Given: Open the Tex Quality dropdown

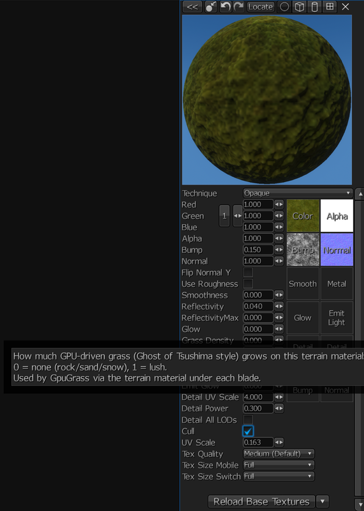Looking at the screenshot, I should [x=279, y=454].
